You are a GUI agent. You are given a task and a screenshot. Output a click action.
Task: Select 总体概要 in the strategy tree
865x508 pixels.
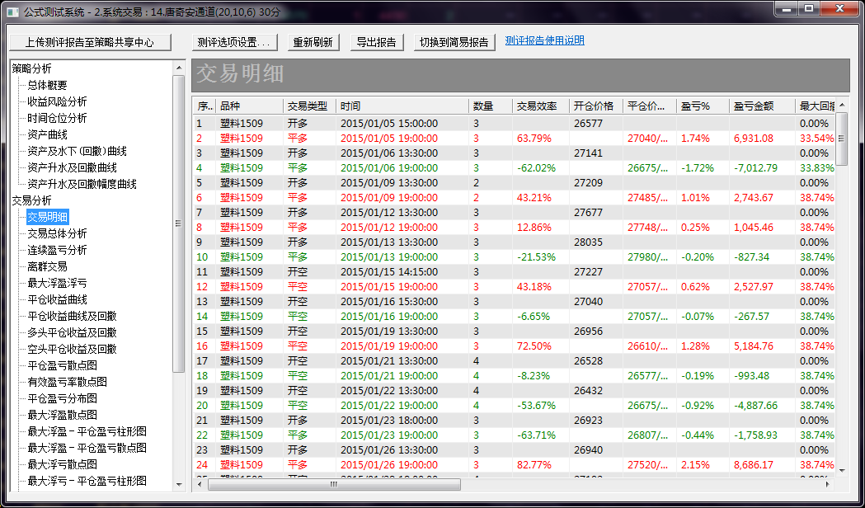pos(47,85)
